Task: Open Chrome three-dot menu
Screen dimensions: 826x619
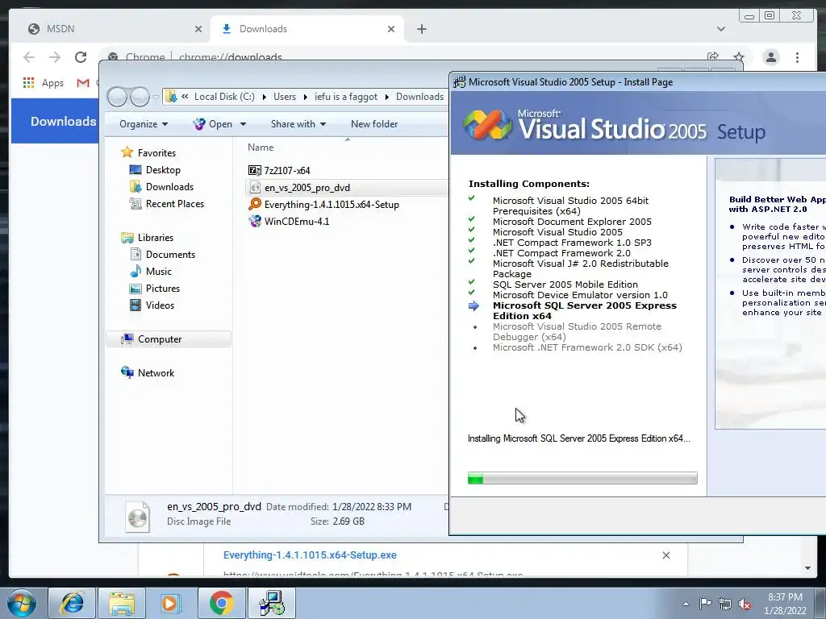Action: click(x=797, y=57)
